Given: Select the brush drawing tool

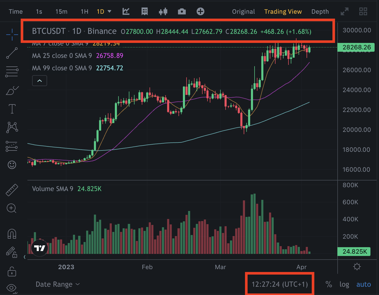Looking at the screenshot, I should coord(12,90).
